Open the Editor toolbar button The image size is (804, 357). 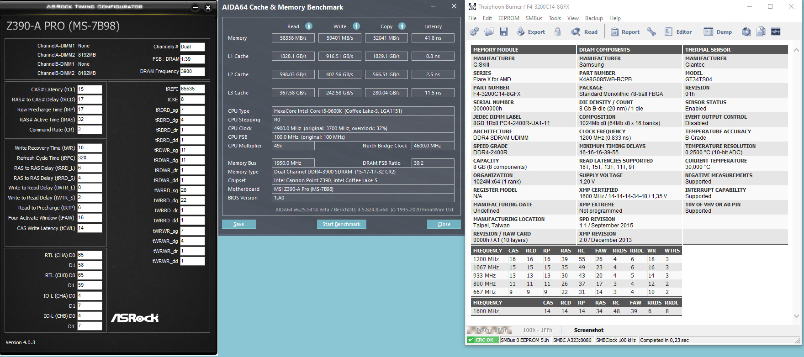[678, 31]
